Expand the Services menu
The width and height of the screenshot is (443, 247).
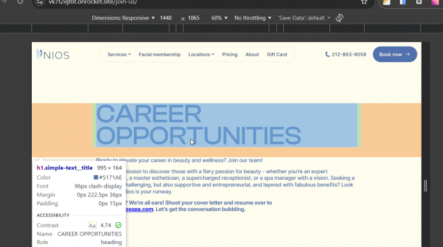pos(119,55)
